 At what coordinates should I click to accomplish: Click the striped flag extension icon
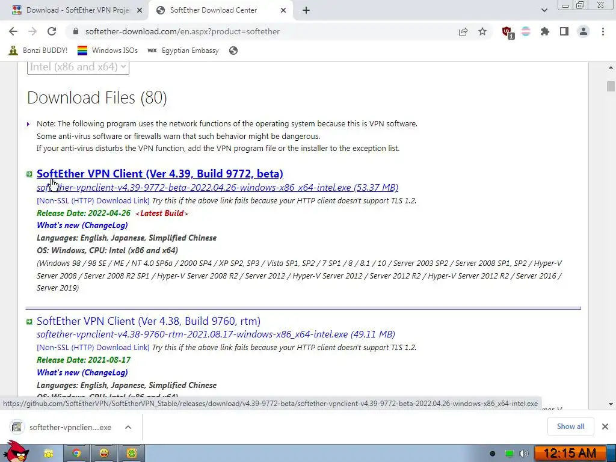(526, 31)
